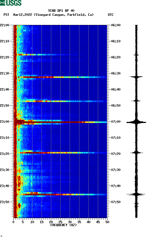Click the 22:10 PST time label
This screenshot has height=239, width=148.
pos(5,41)
